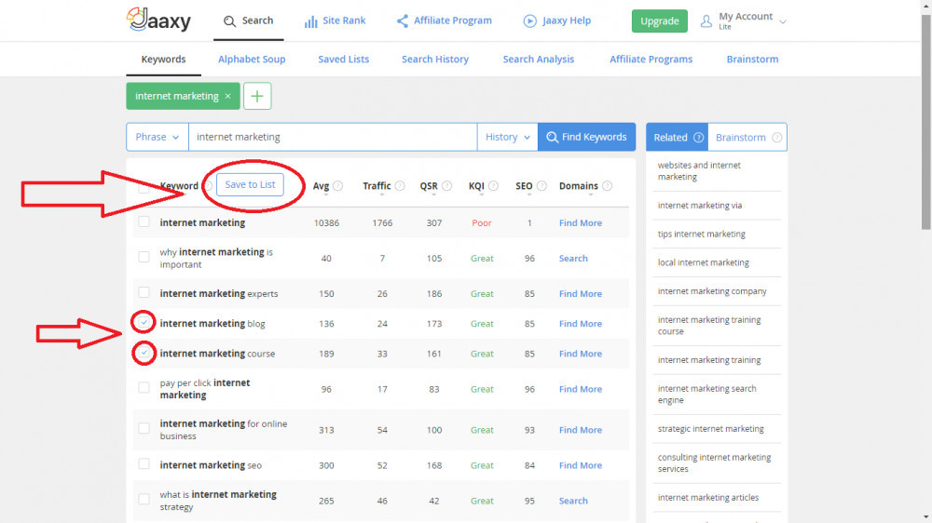Screen dimensions: 932x523
Task: Check the box for what is internet marketing strategy
Action: [x=144, y=499]
